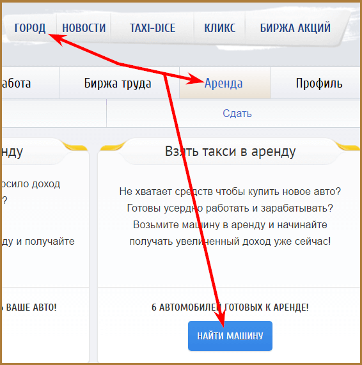Click the 6 АВТОМОБИЛЕЙ ГОТОВЫХ К АРЕНДЕ text
Screen dimensions: 362x365
click(230, 307)
